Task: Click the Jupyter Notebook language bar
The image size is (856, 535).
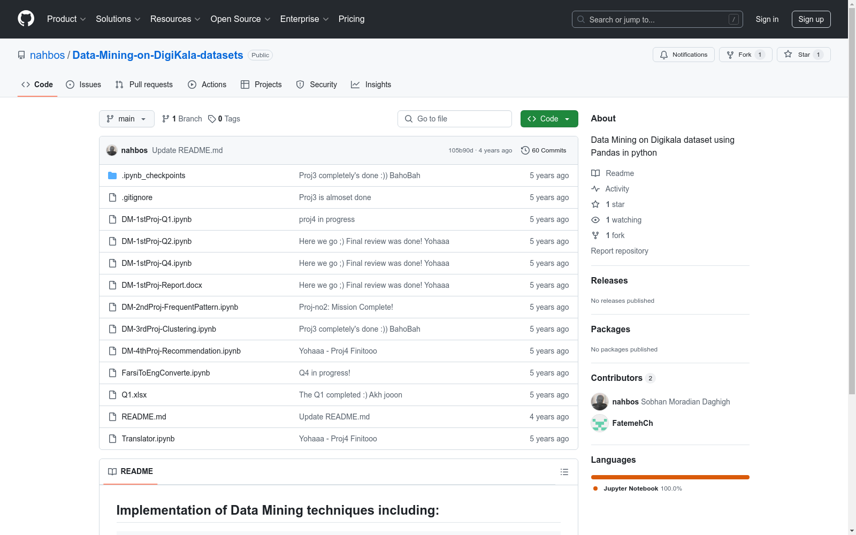Action: (670, 477)
